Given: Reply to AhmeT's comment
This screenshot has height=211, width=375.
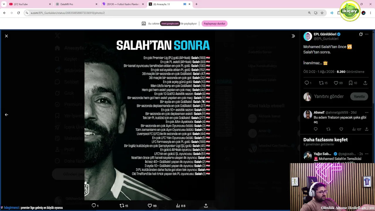Looking at the screenshot, I should click(x=316, y=129).
